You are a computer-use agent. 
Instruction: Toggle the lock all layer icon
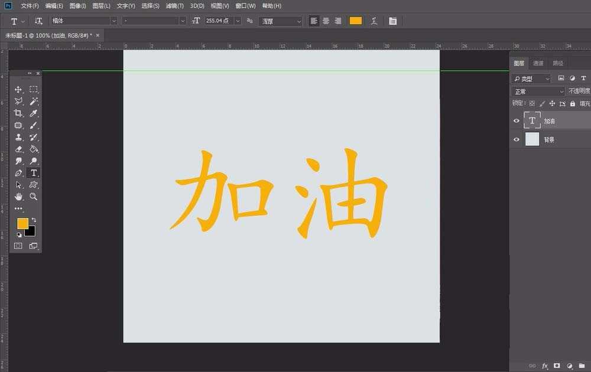click(x=572, y=103)
